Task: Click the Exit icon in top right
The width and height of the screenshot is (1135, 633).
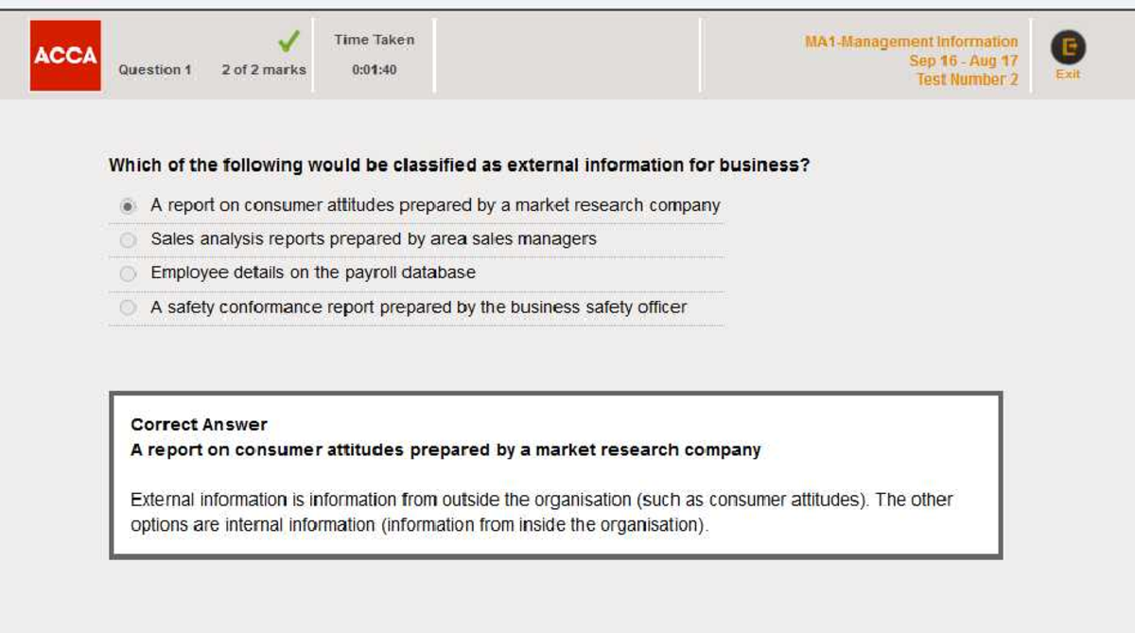Action: (1066, 45)
